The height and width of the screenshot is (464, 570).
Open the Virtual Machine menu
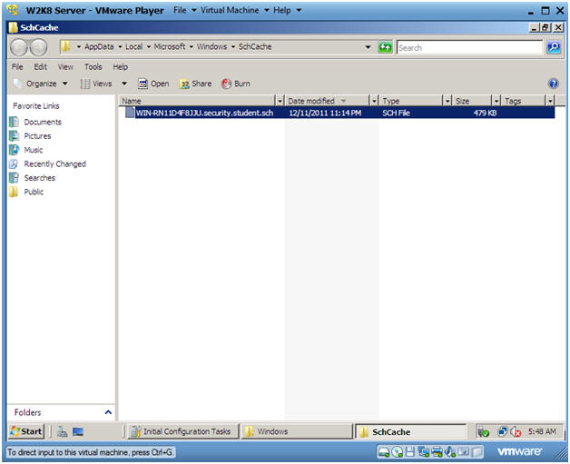pos(234,10)
